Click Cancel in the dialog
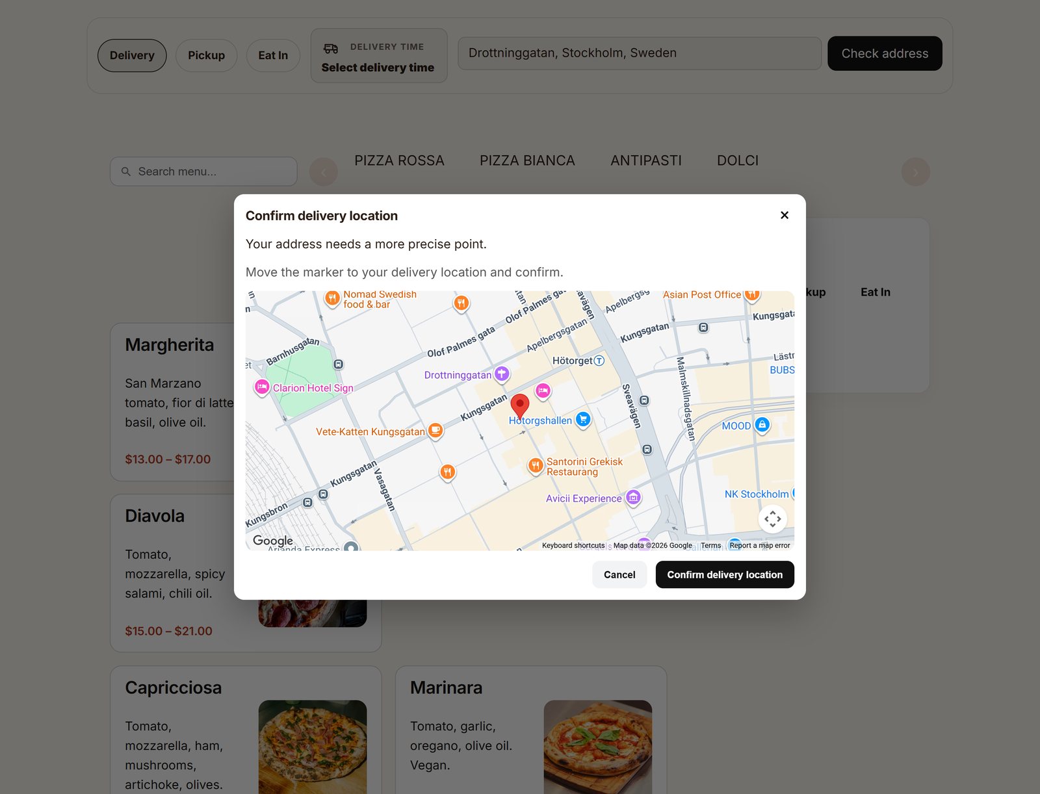The width and height of the screenshot is (1040, 794). click(x=619, y=574)
